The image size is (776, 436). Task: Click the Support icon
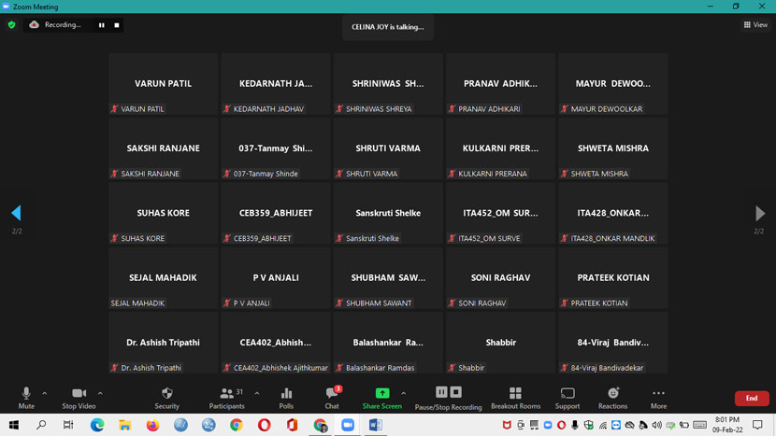point(568,398)
